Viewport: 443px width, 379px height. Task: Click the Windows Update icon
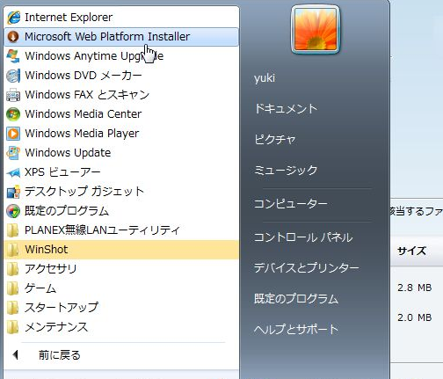coord(13,153)
